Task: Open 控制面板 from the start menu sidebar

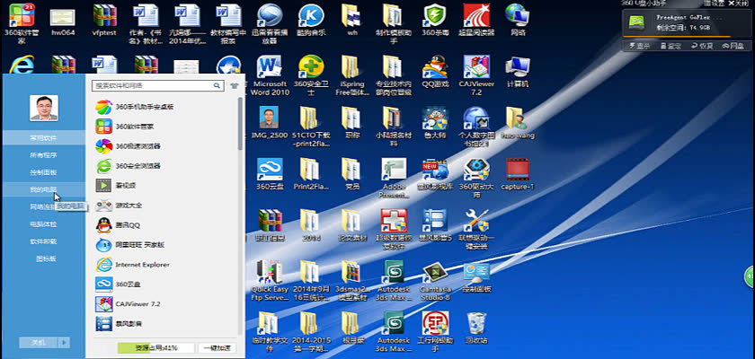Action: coord(43,172)
